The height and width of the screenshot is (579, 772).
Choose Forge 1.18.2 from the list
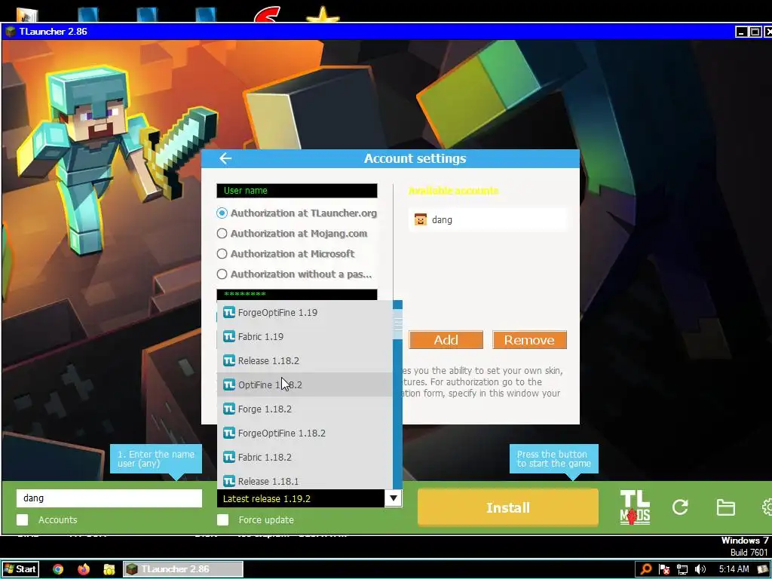coord(305,409)
